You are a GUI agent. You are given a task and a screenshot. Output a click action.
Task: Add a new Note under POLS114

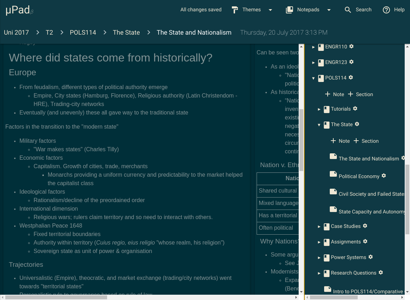pyautogui.click(x=334, y=94)
